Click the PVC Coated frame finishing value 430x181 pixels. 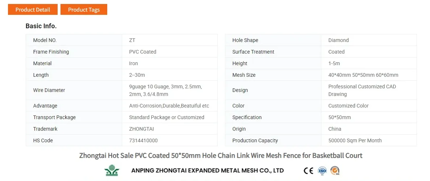(143, 52)
